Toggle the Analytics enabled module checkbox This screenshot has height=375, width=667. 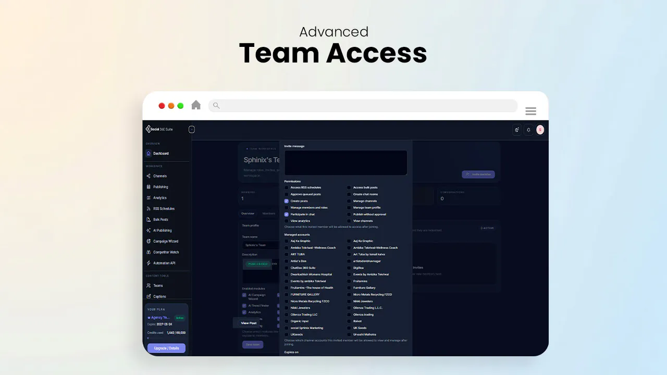point(244,312)
